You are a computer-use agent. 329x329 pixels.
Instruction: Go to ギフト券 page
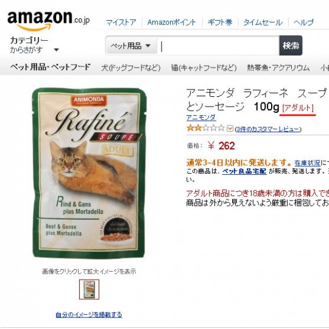pyautogui.click(x=220, y=23)
